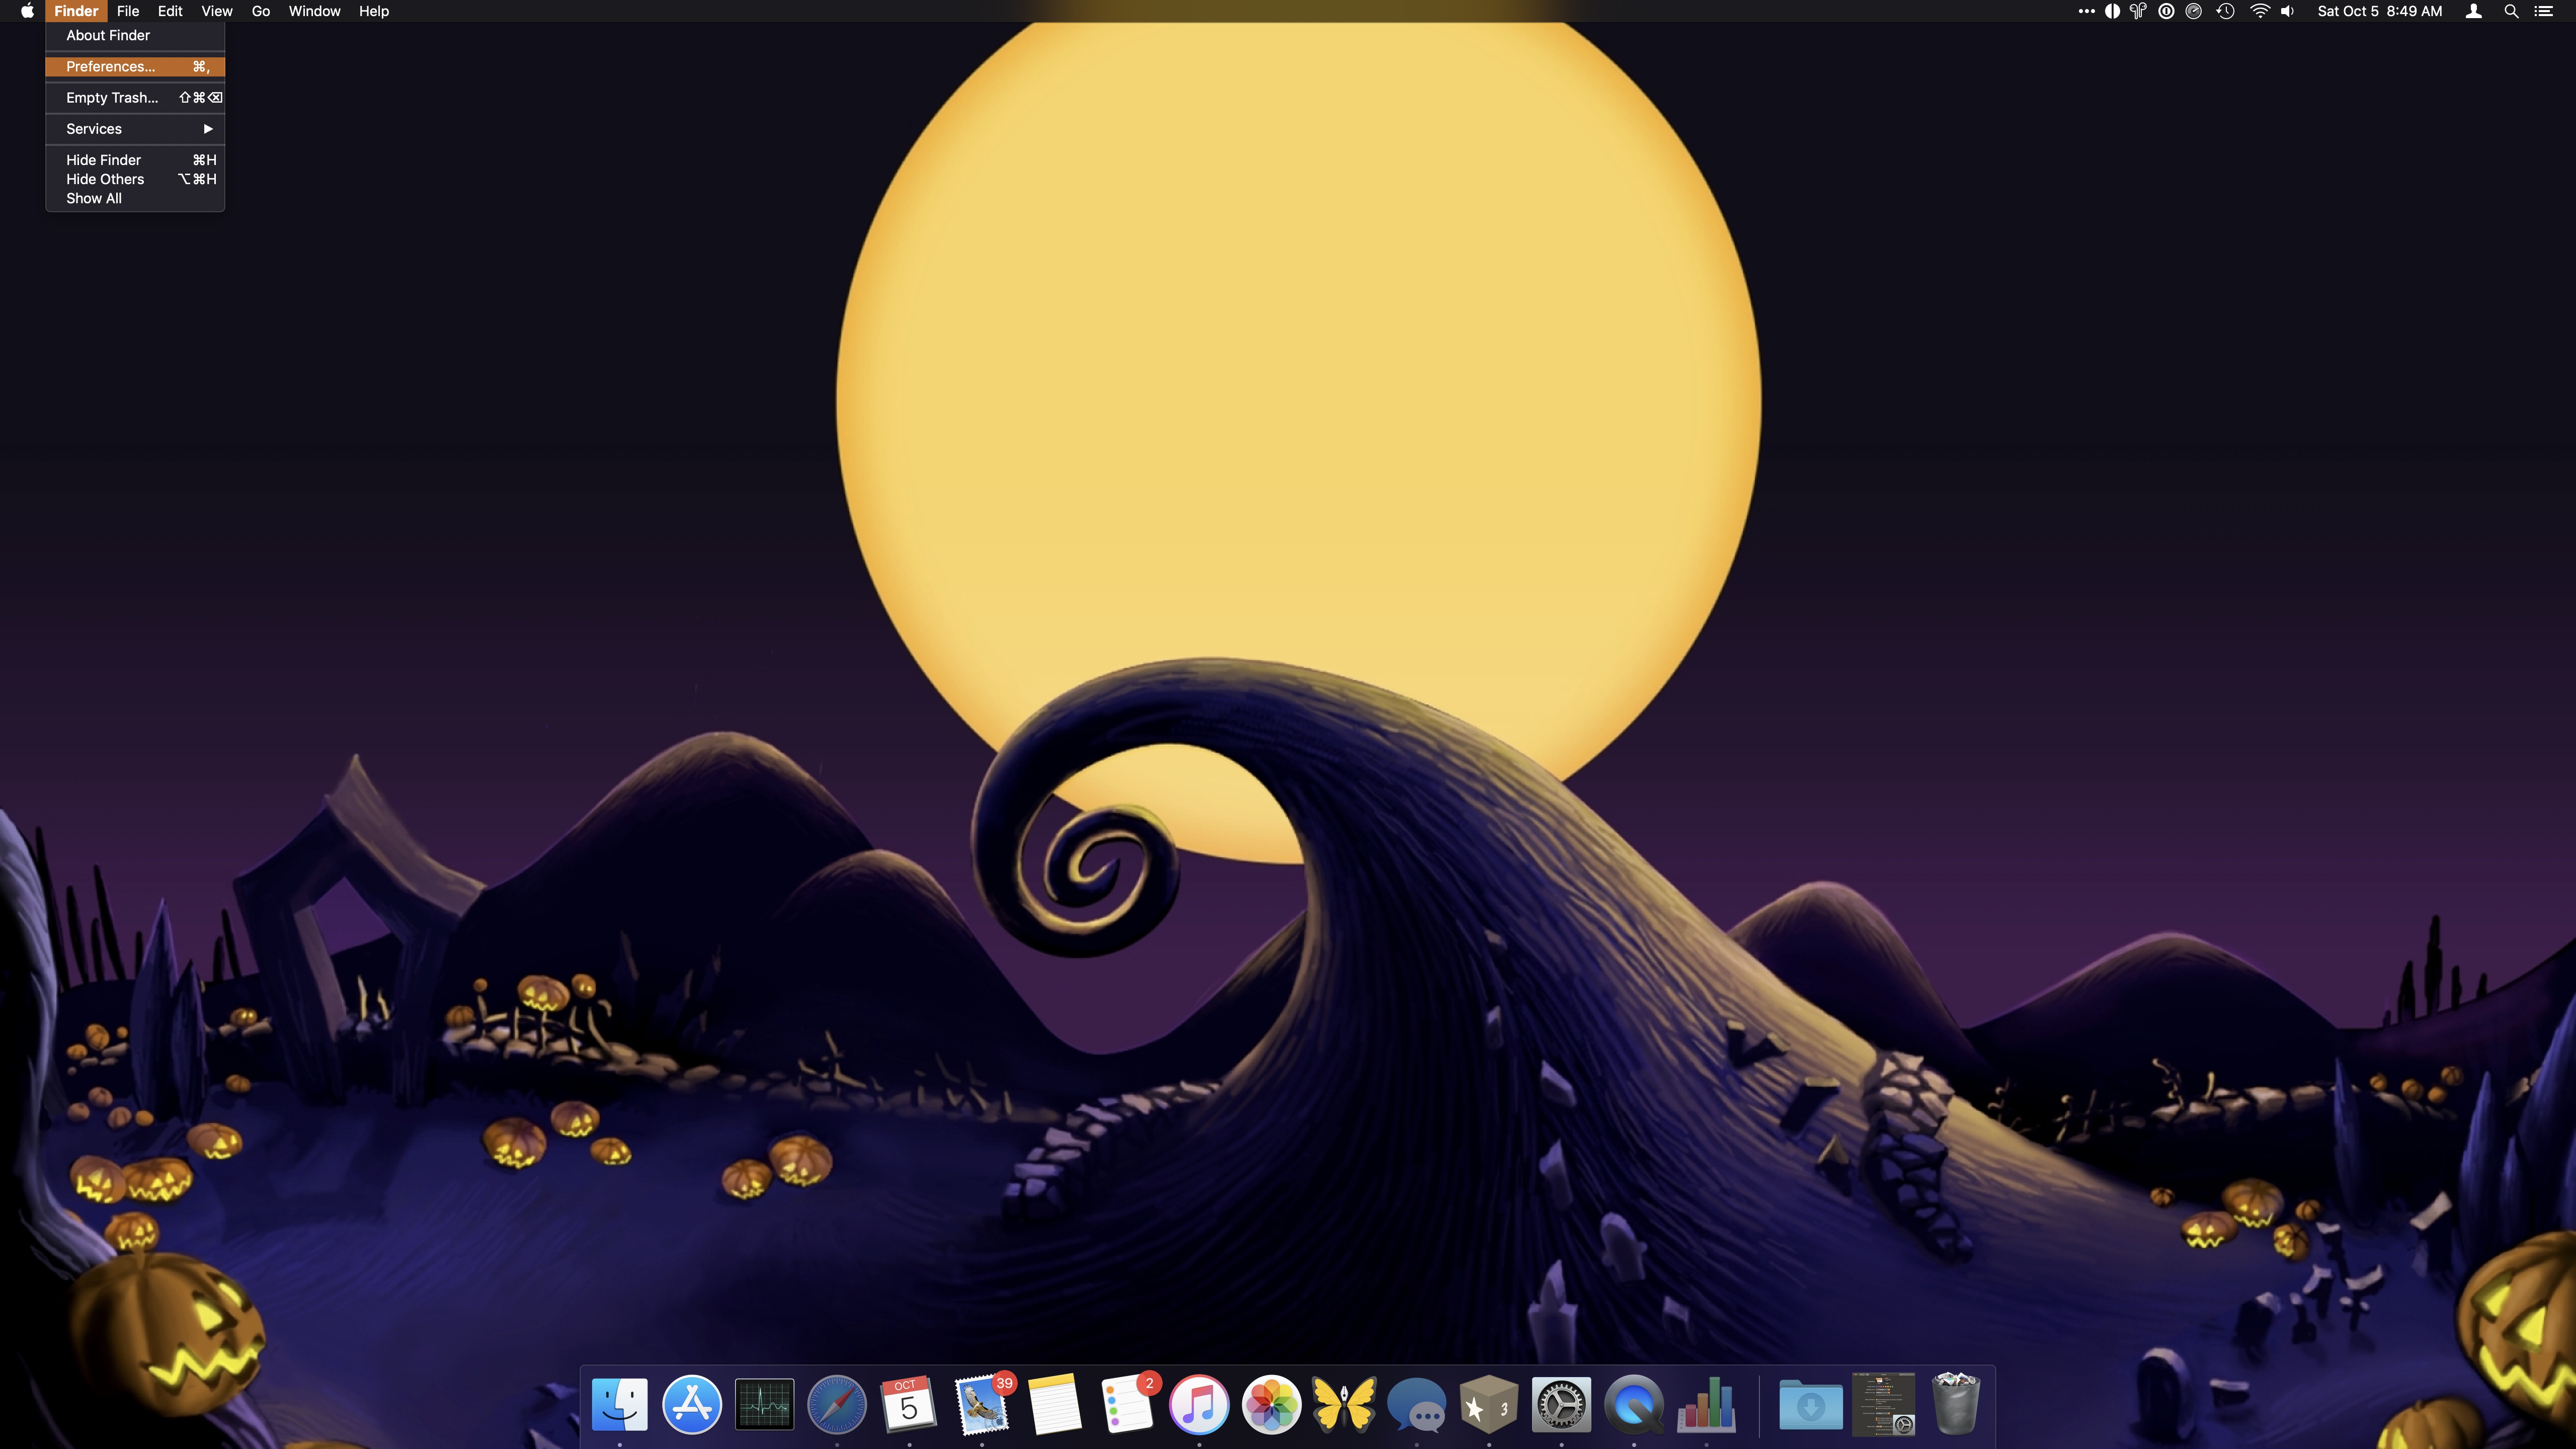Launch the App Store from the Dock
2576x1449 pixels.
tap(692, 1404)
